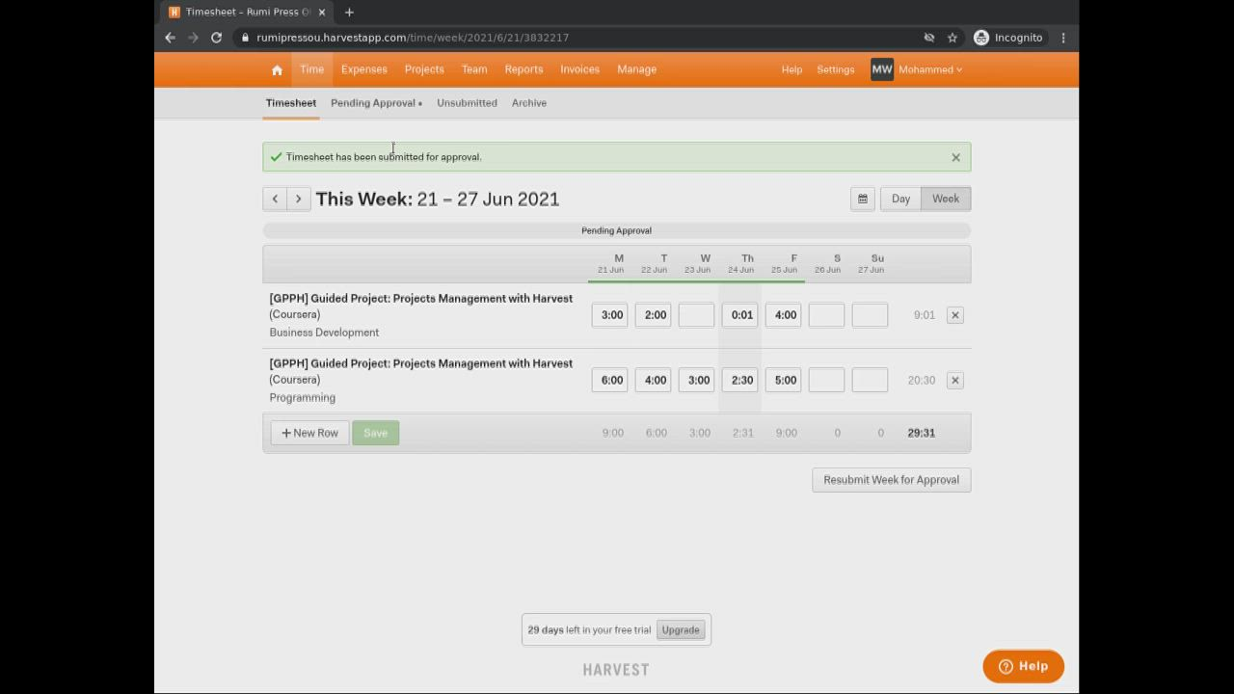Dismiss the submitted-for-approval notification
This screenshot has height=694, width=1234.
[955, 157]
